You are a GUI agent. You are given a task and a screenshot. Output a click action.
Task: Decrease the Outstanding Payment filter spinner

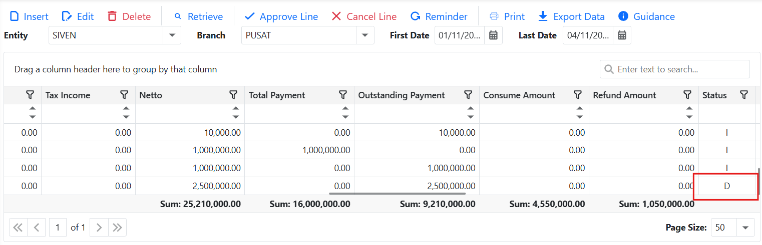470,117
